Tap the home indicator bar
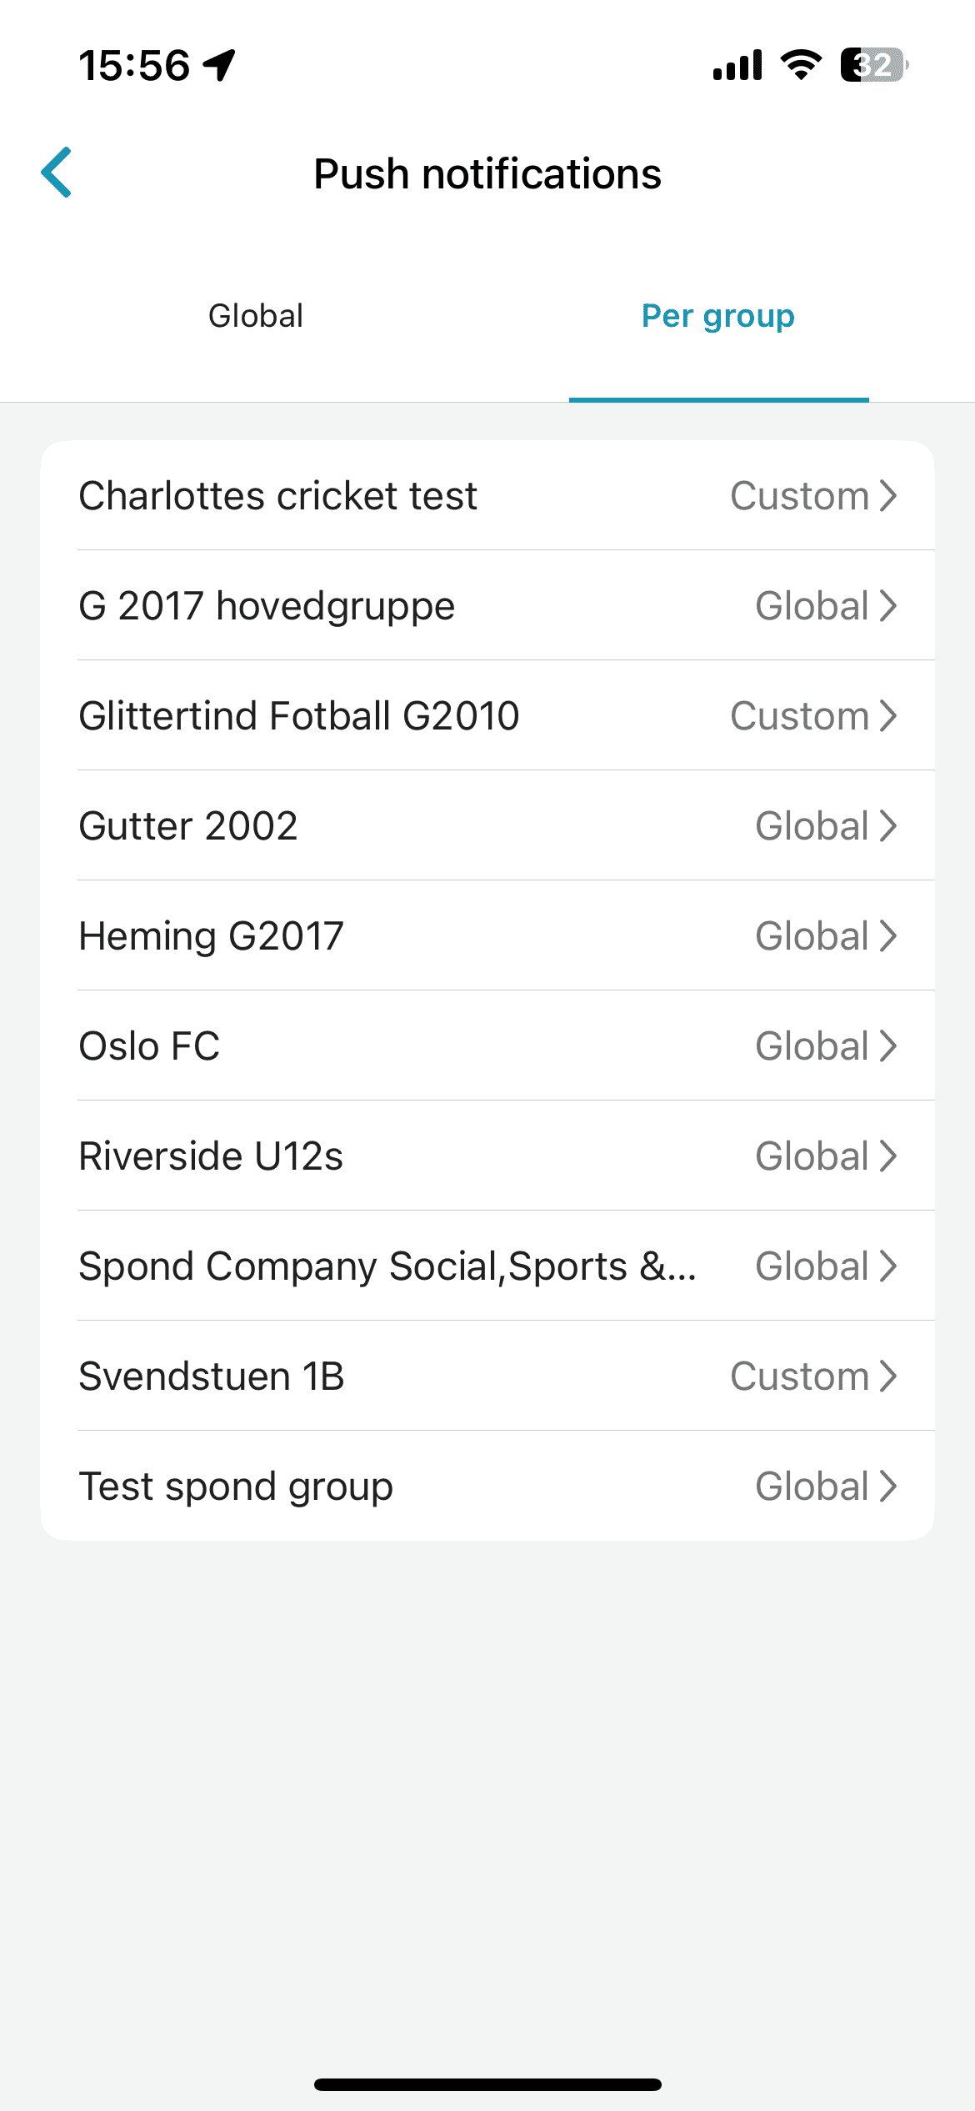The width and height of the screenshot is (975, 2111). pos(487,2084)
